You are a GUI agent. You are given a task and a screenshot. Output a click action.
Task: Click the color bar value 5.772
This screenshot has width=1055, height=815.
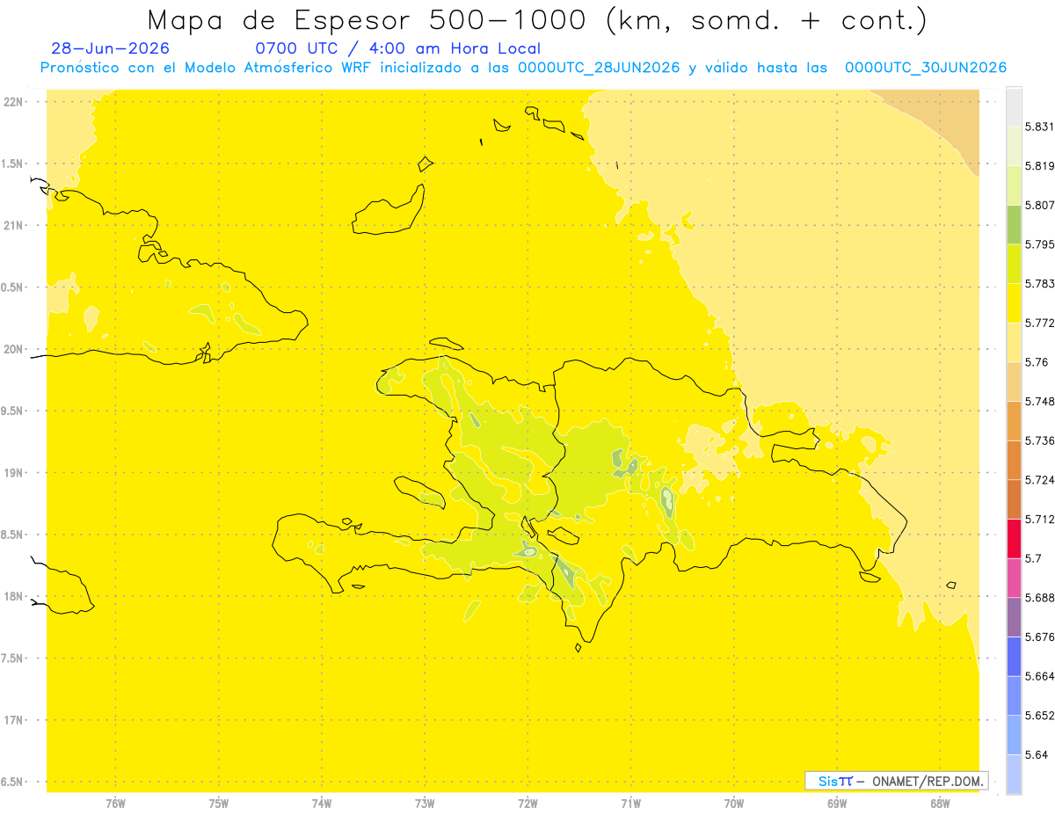pos(1040,323)
